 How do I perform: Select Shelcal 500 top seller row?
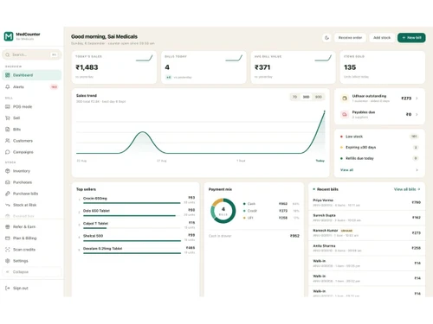[x=136, y=238]
